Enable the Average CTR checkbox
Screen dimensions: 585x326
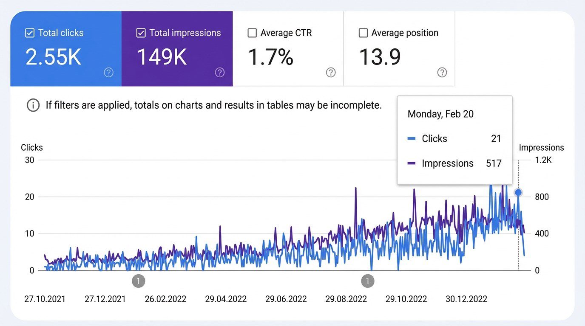252,33
